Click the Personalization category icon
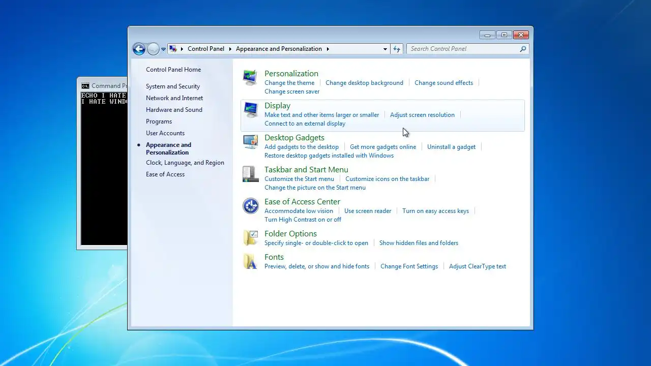651x366 pixels. [x=250, y=77]
